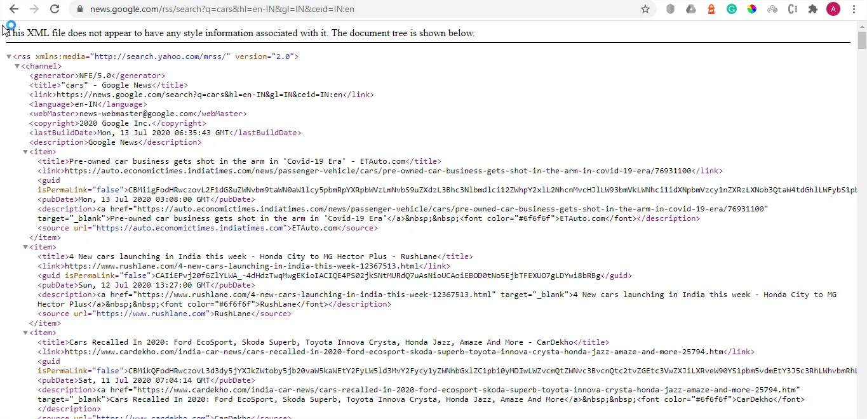Open the Chrome three-dot menu

[x=854, y=9]
